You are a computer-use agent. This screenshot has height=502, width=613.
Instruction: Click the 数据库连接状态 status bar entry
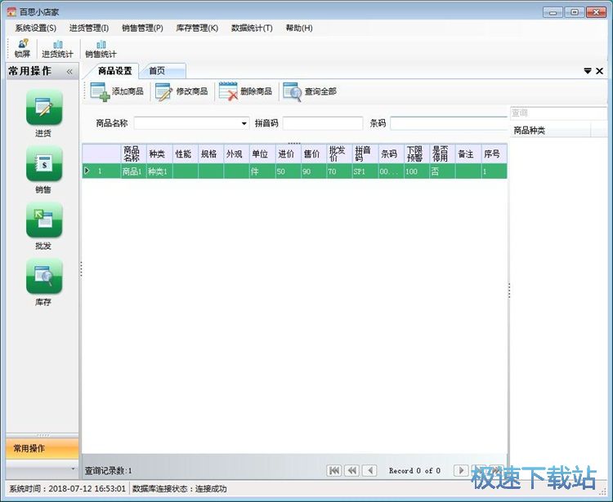180,489
